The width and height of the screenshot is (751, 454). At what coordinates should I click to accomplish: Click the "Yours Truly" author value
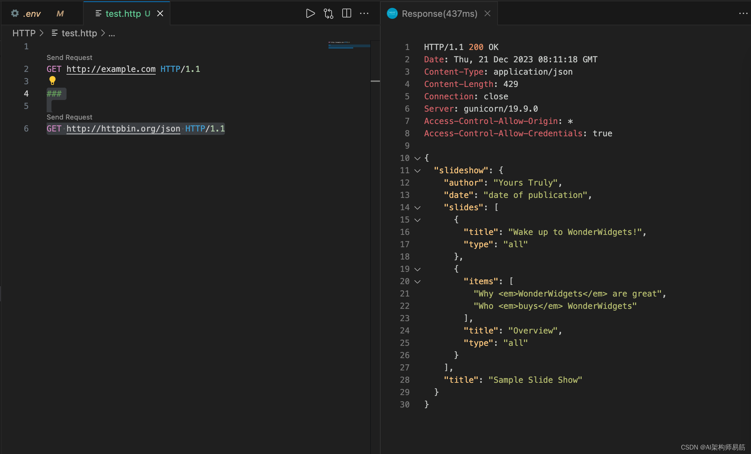click(x=525, y=183)
